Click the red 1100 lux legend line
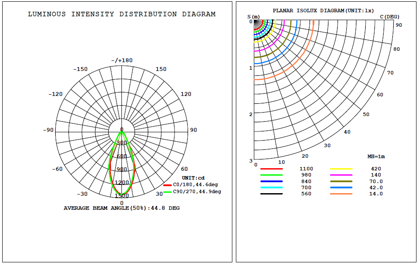This screenshot has height=265, width=420. 271,169
